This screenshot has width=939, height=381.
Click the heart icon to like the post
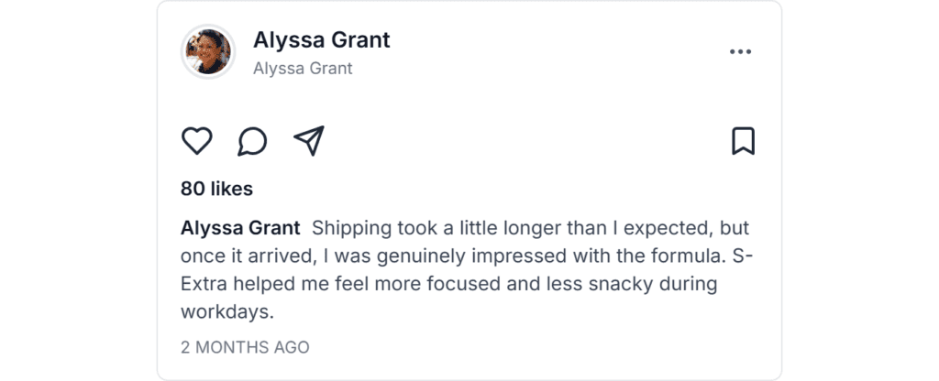[x=196, y=141]
